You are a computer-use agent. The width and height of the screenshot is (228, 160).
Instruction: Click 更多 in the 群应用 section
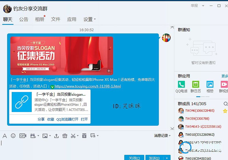(225, 76)
